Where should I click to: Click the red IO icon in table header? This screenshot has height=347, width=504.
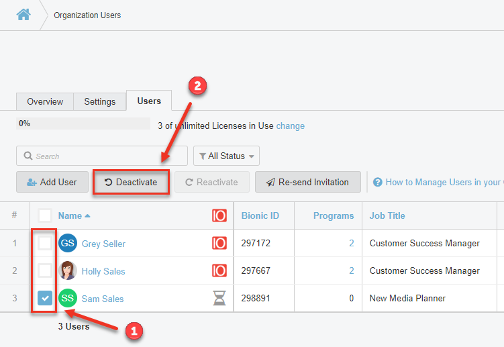coord(219,215)
